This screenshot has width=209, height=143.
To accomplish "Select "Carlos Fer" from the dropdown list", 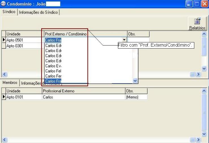I will pos(53,76).
